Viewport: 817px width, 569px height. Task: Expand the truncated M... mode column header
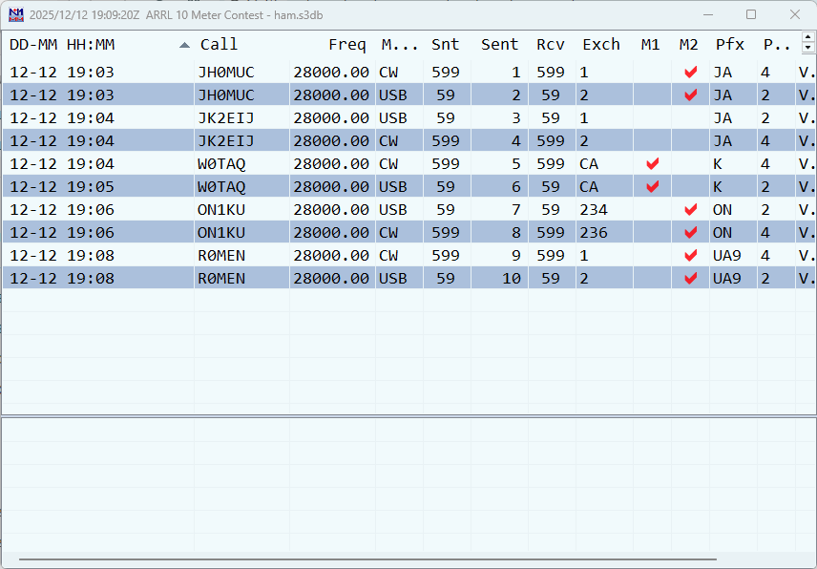(x=399, y=45)
